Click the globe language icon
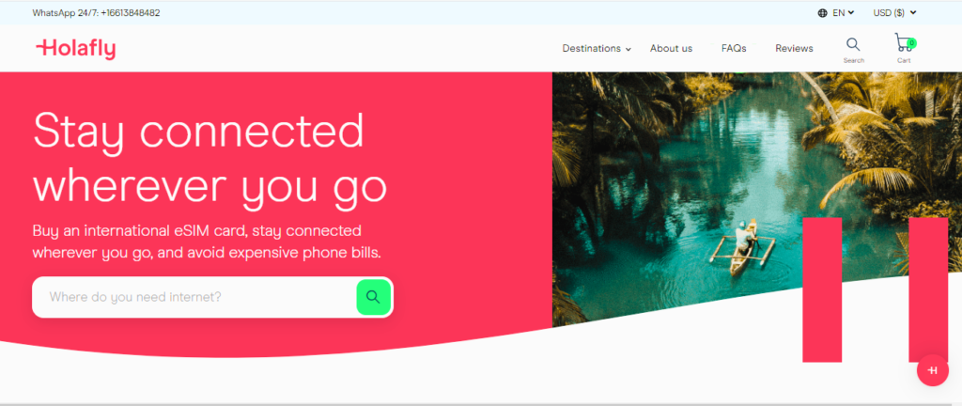This screenshot has height=406, width=962. (x=822, y=13)
